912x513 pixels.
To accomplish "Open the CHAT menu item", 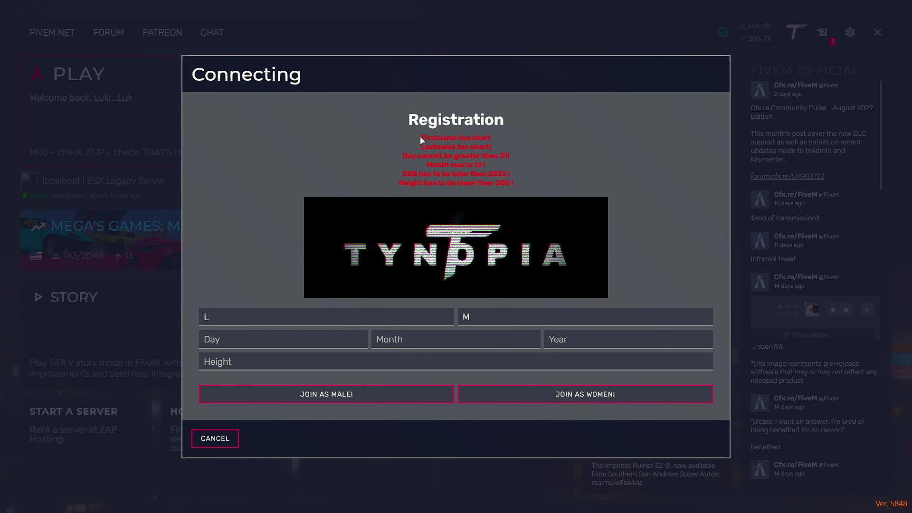I will (212, 32).
